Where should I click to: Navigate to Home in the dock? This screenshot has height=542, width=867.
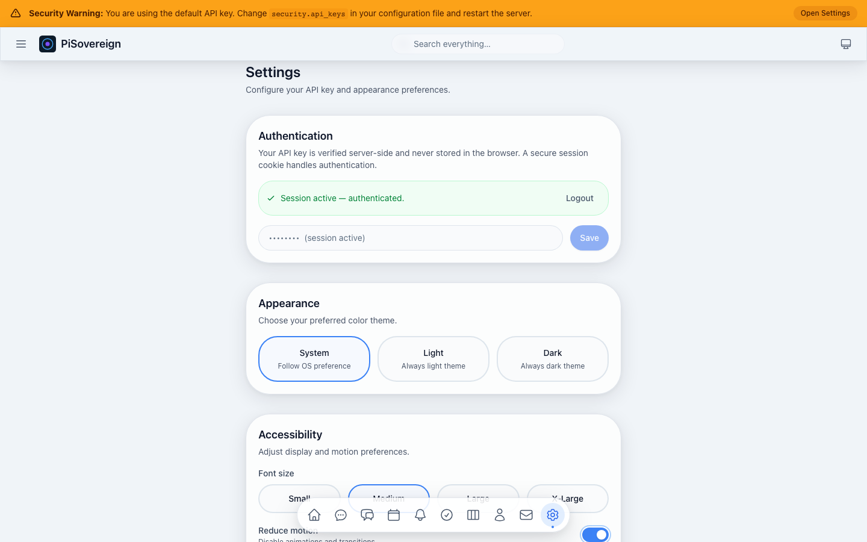coord(314,515)
